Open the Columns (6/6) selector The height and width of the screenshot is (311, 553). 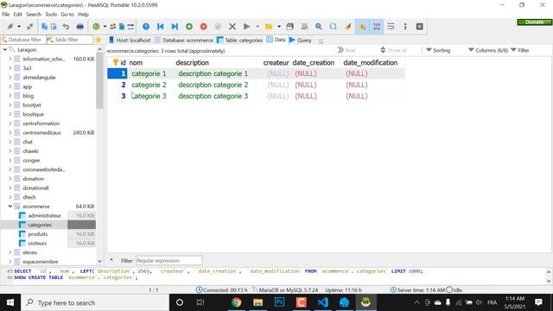point(488,50)
